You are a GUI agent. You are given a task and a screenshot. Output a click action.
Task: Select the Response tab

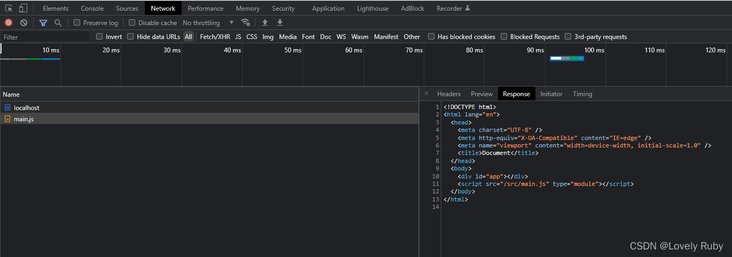(x=517, y=94)
